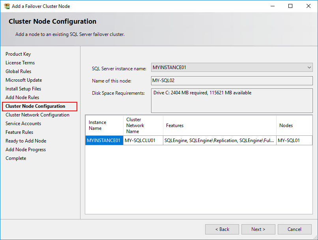Go to the Product Key step
Screen dimensions: 318x240
tap(18, 54)
